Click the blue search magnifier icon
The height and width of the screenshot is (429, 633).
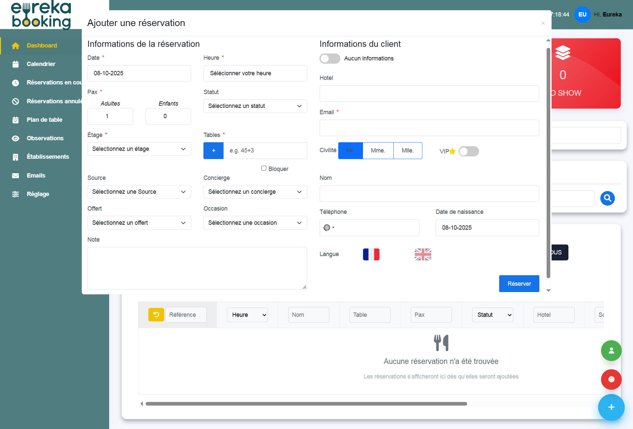(x=607, y=198)
